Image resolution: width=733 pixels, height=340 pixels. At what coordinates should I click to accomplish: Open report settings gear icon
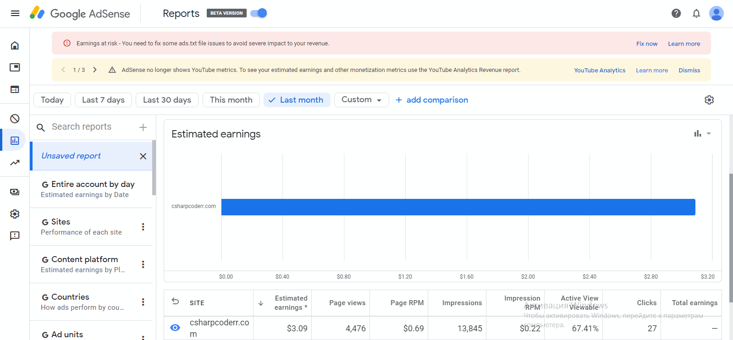click(x=709, y=100)
